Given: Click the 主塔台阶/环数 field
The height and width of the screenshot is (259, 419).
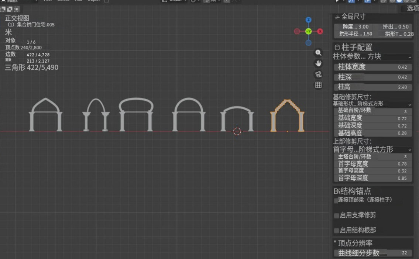Looking at the screenshot, I should (373, 157).
